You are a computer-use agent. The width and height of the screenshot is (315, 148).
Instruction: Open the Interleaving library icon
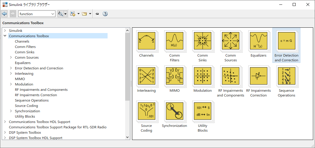[x=146, y=76]
